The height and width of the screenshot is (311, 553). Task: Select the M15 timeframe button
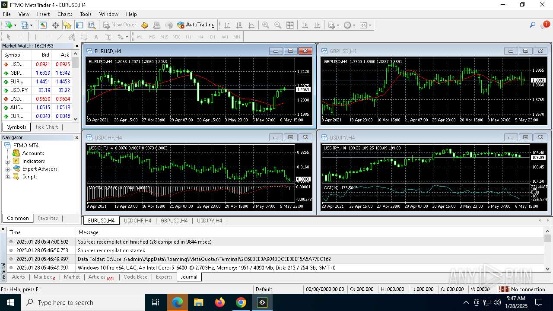coord(164,37)
